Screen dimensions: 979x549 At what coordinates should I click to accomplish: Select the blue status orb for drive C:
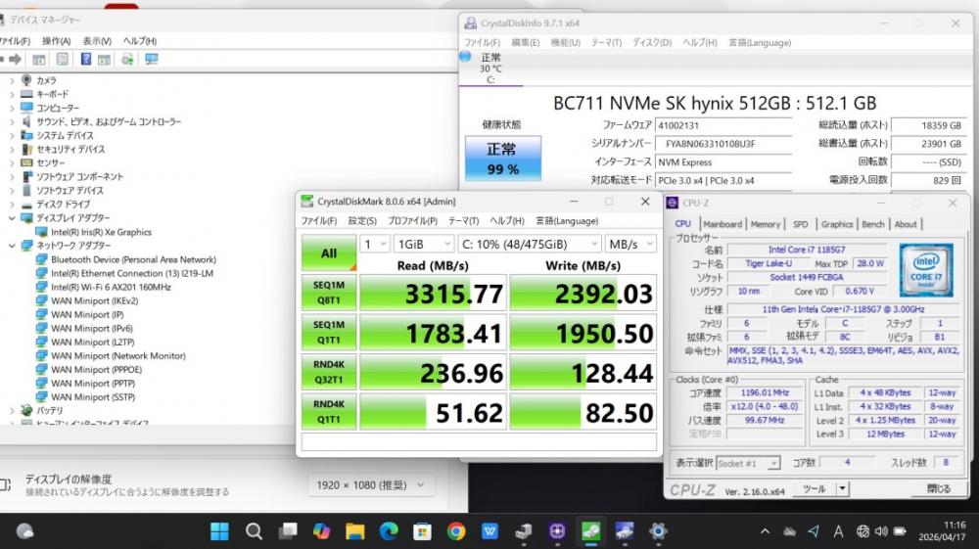pos(465,56)
